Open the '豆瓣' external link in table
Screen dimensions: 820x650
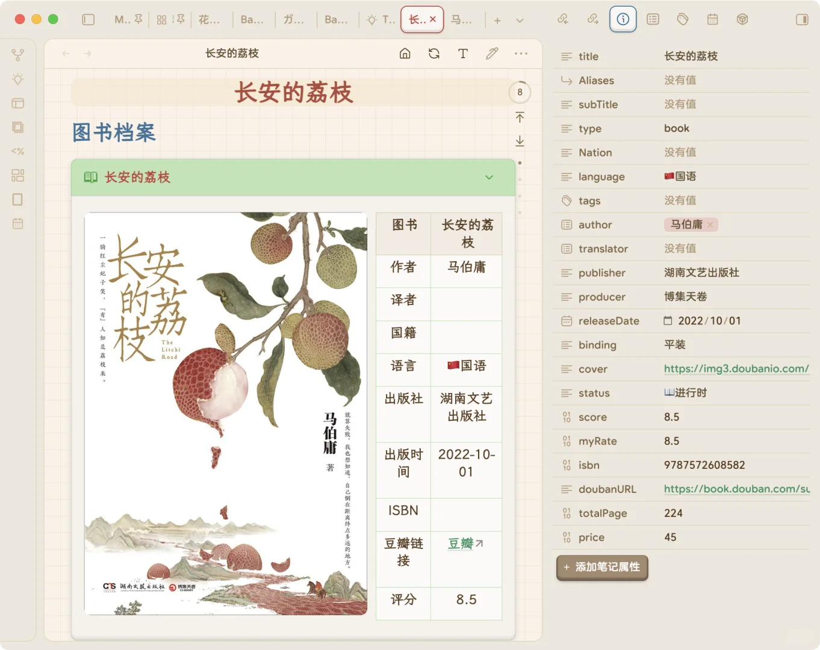tap(466, 543)
